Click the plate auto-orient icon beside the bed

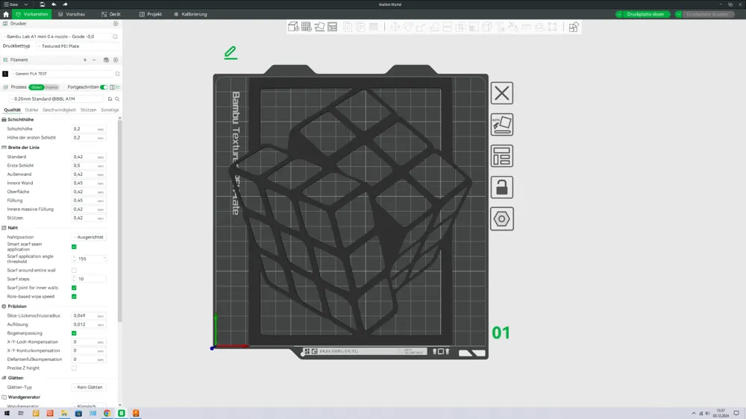point(501,125)
